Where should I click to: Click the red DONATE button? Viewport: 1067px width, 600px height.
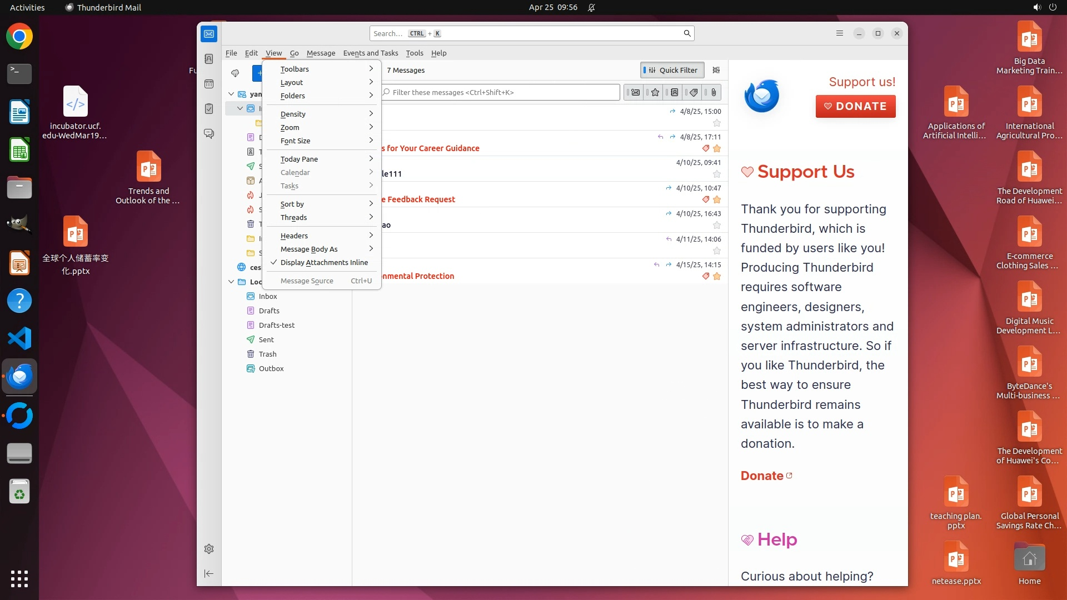tap(855, 106)
